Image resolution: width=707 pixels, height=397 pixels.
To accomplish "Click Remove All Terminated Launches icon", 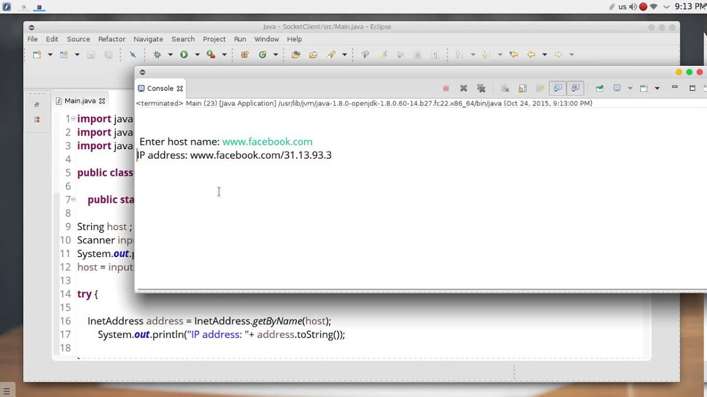I will tap(481, 88).
